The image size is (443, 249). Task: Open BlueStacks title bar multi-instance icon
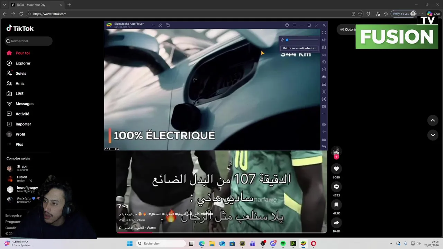point(168,25)
